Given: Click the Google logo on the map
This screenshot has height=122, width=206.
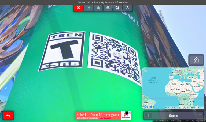Looking at the screenshot, I should click(149, 107).
